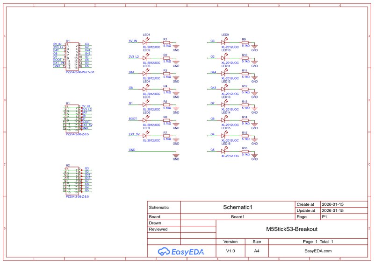Image resolution: width=374 pixels, height=264 pixels.
Task: Click the G3 label on H2 pin 2
Action: click(x=87, y=168)
